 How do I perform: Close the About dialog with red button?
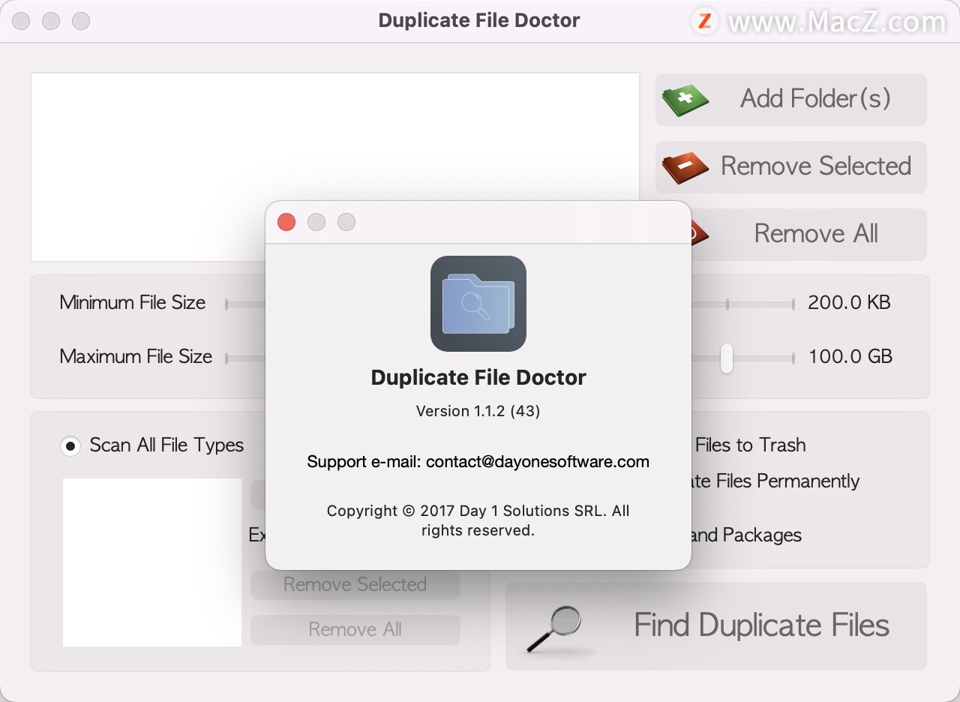[286, 222]
